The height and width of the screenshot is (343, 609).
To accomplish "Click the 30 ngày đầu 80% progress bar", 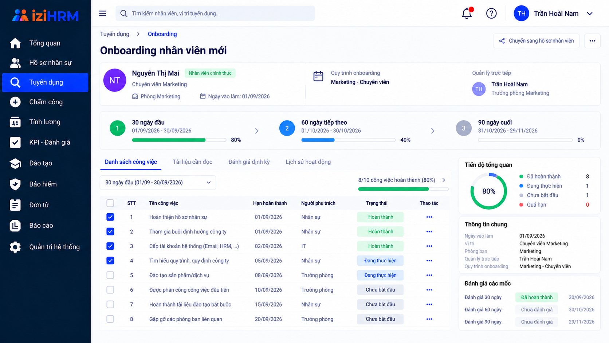I will pos(179,140).
